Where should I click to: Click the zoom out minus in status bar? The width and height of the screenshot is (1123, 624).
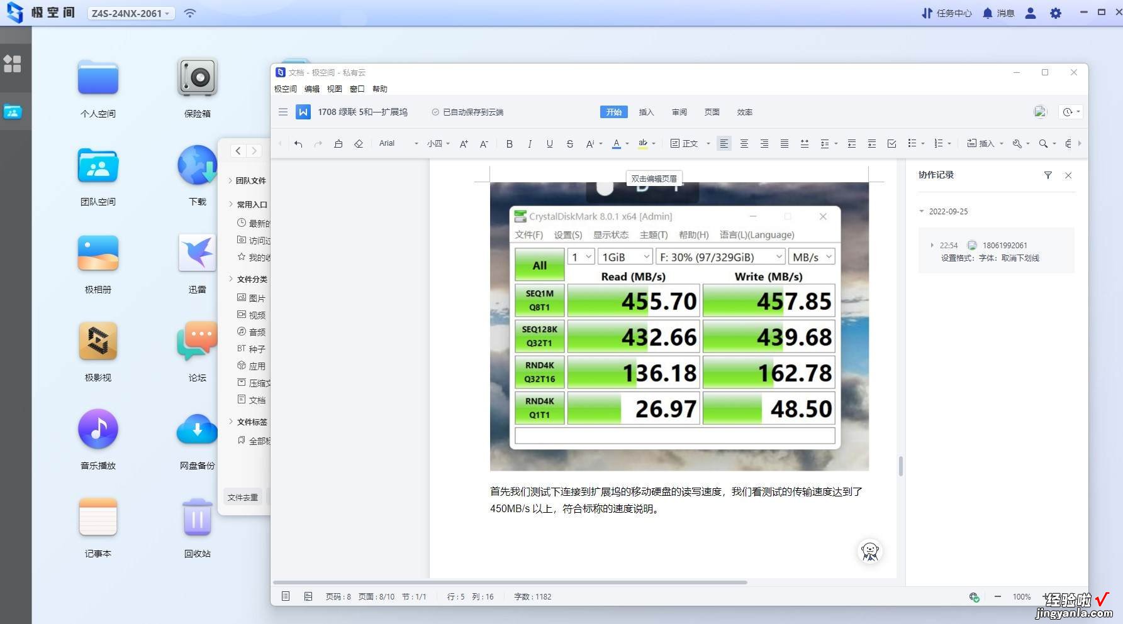click(998, 596)
